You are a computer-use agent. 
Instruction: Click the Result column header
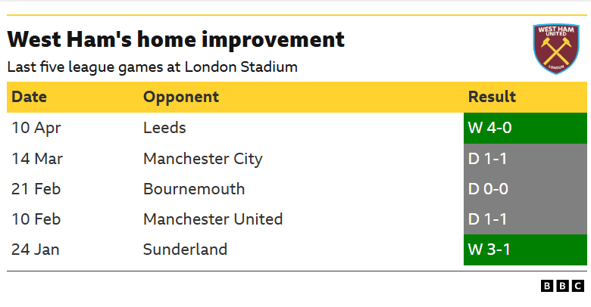coord(492,97)
